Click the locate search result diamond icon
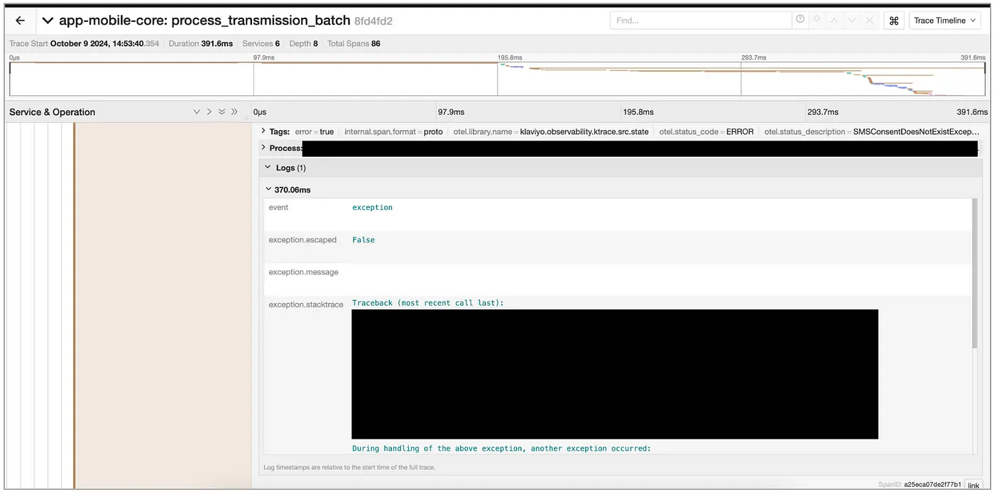This screenshot has height=494, width=994. point(816,20)
